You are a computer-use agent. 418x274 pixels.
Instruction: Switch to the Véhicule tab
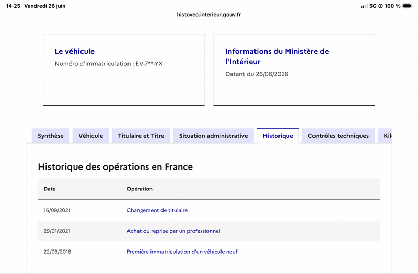coord(90,136)
